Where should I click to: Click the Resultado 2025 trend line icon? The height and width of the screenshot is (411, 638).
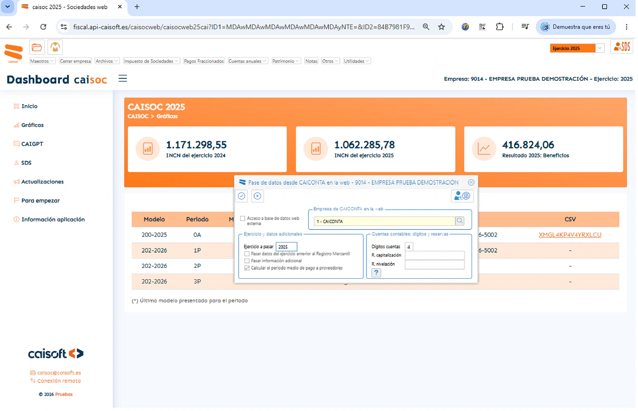point(484,149)
